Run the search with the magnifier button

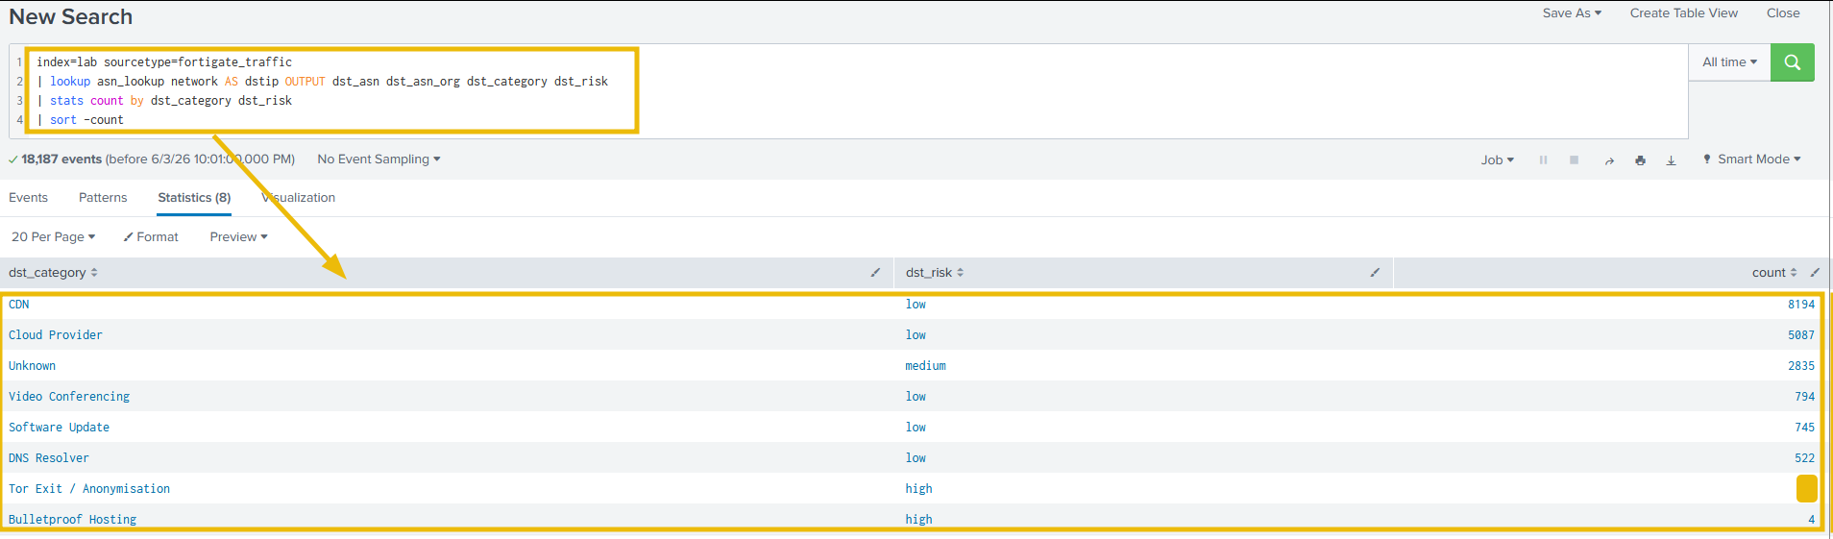(1792, 62)
